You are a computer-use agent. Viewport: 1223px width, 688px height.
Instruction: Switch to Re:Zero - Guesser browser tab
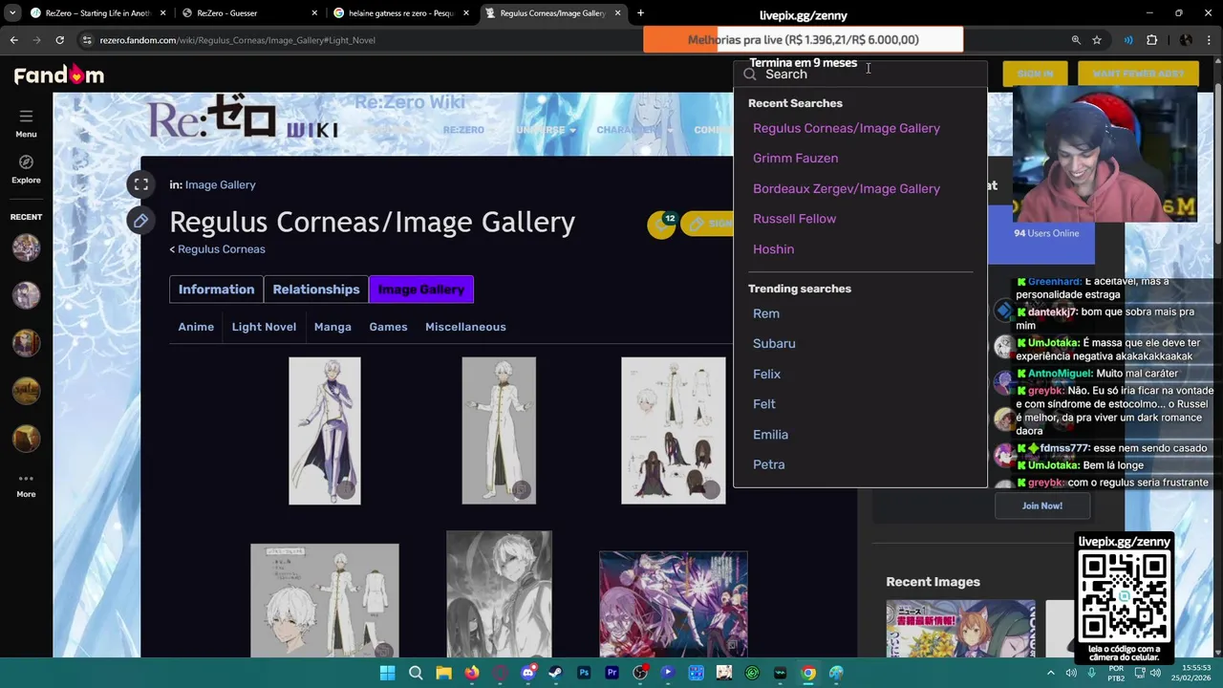pos(248,13)
